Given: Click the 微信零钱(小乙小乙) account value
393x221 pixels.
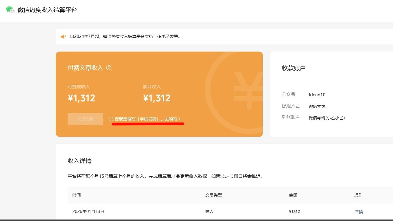Looking at the screenshot, I should coord(327,118).
